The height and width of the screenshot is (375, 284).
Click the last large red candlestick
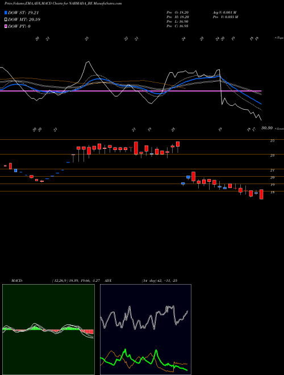(x=261, y=194)
